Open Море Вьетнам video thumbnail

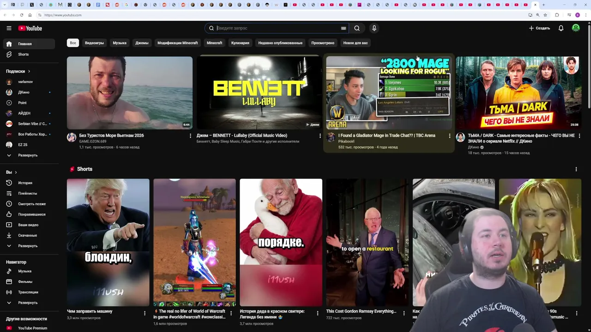point(130,93)
